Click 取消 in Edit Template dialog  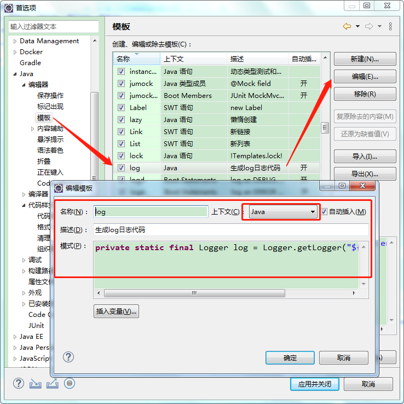tap(344, 357)
